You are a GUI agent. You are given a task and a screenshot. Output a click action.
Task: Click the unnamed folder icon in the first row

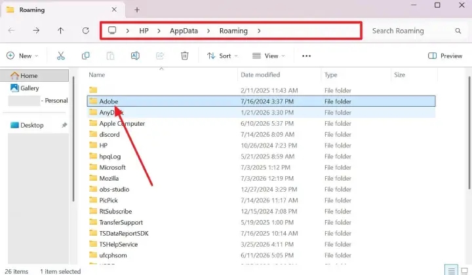(93, 90)
